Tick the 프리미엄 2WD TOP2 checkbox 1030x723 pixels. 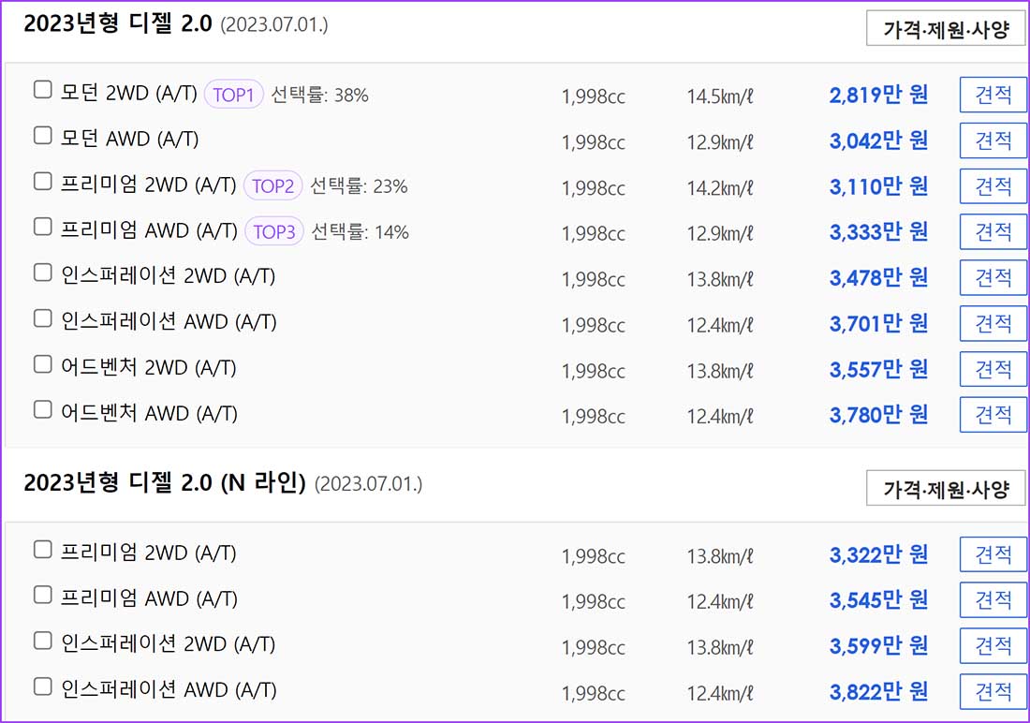43,181
